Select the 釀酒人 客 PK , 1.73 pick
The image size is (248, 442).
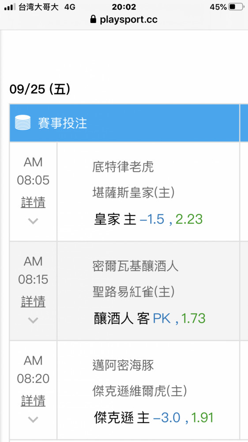[150, 319]
